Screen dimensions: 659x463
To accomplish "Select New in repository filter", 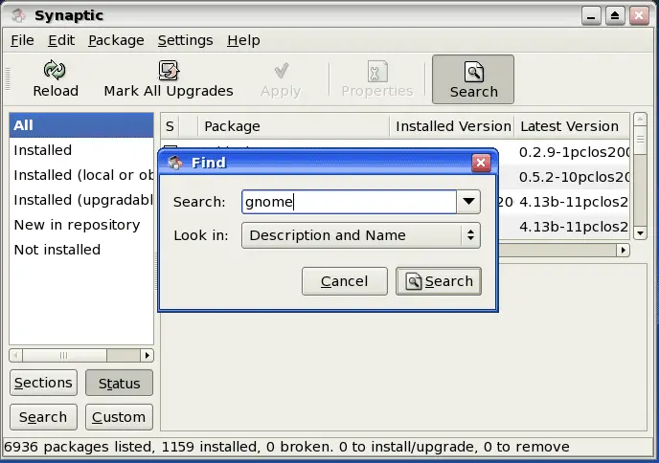I will coord(81,225).
